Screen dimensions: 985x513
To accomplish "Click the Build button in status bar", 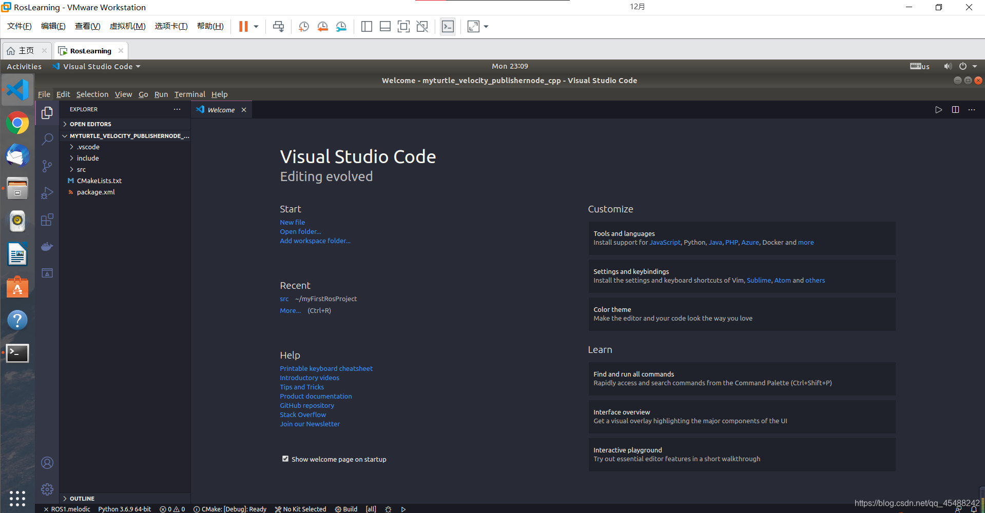I will 346,509.
